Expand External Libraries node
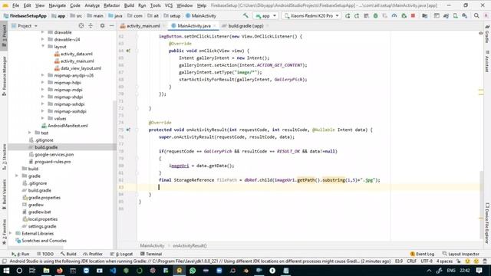This screenshot has height=276, width=491. 11,233
